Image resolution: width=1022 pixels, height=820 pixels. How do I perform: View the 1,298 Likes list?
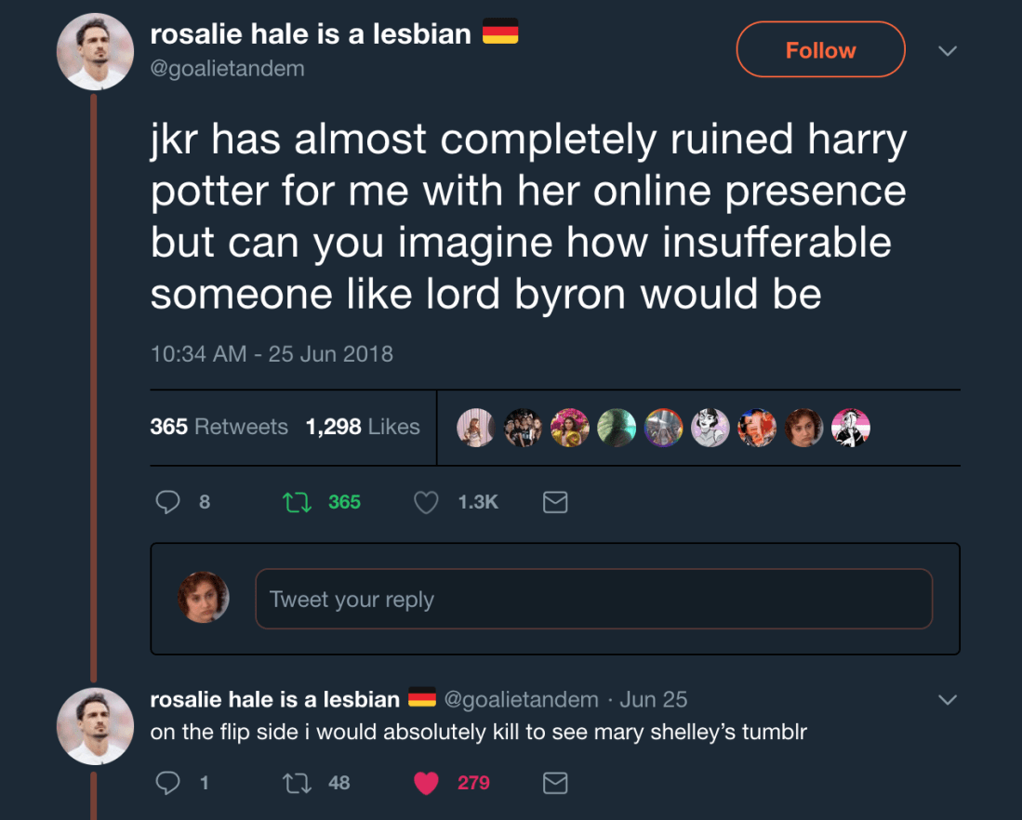point(363,427)
